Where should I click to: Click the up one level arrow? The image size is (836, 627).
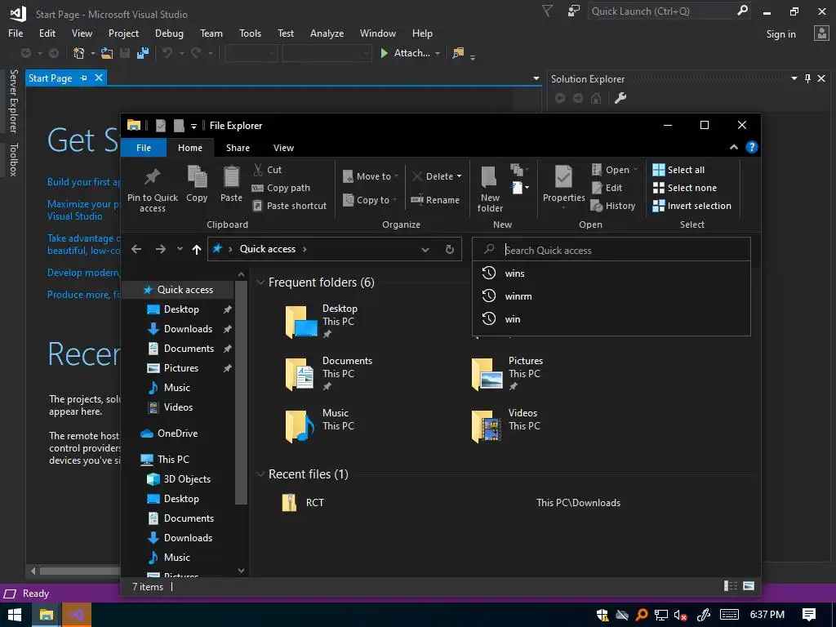pyautogui.click(x=197, y=249)
